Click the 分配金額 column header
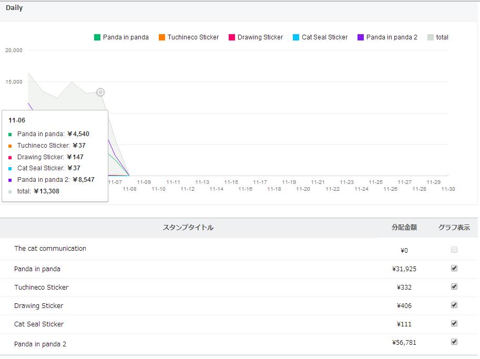This screenshot has width=480, height=359. click(x=404, y=228)
